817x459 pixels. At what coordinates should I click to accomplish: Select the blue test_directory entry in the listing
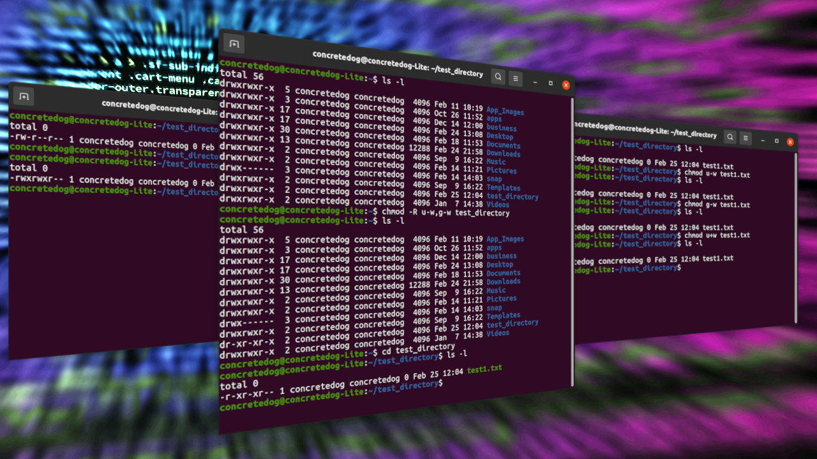point(513,196)
